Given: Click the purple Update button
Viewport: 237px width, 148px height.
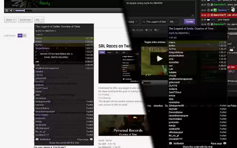Looking at the screenshot, I should (189, 22).
